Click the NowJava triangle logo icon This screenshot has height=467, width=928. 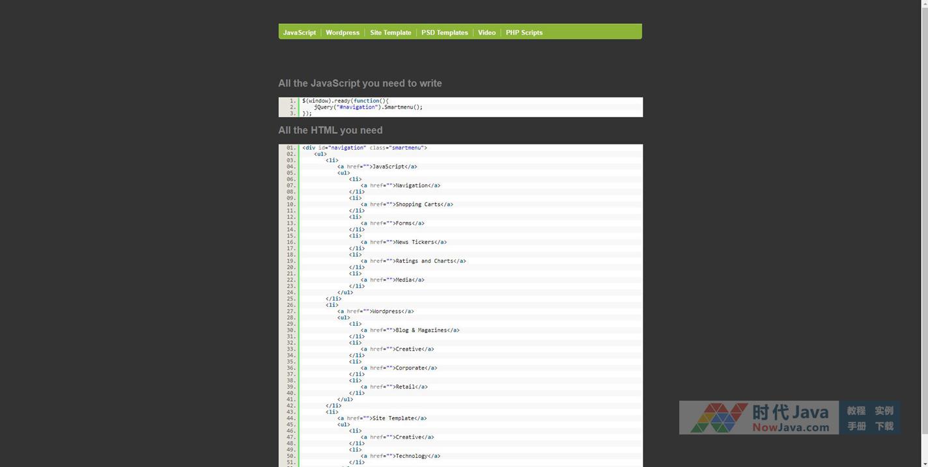[718, 418]
